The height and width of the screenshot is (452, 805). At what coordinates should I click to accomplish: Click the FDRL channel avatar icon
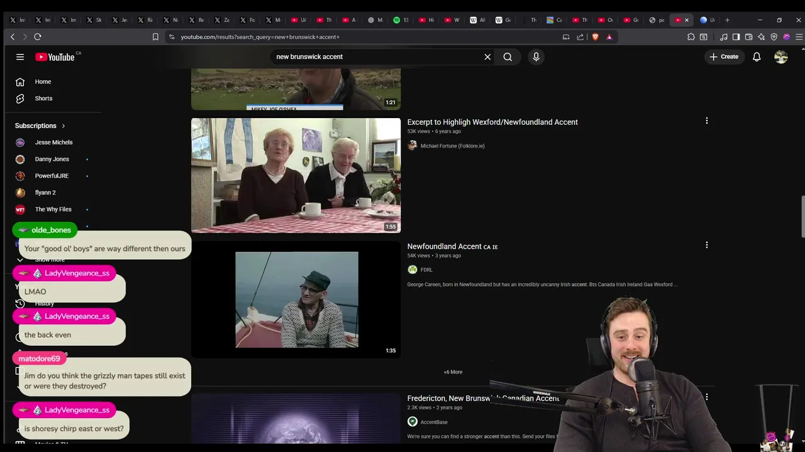tap(413, 269)
